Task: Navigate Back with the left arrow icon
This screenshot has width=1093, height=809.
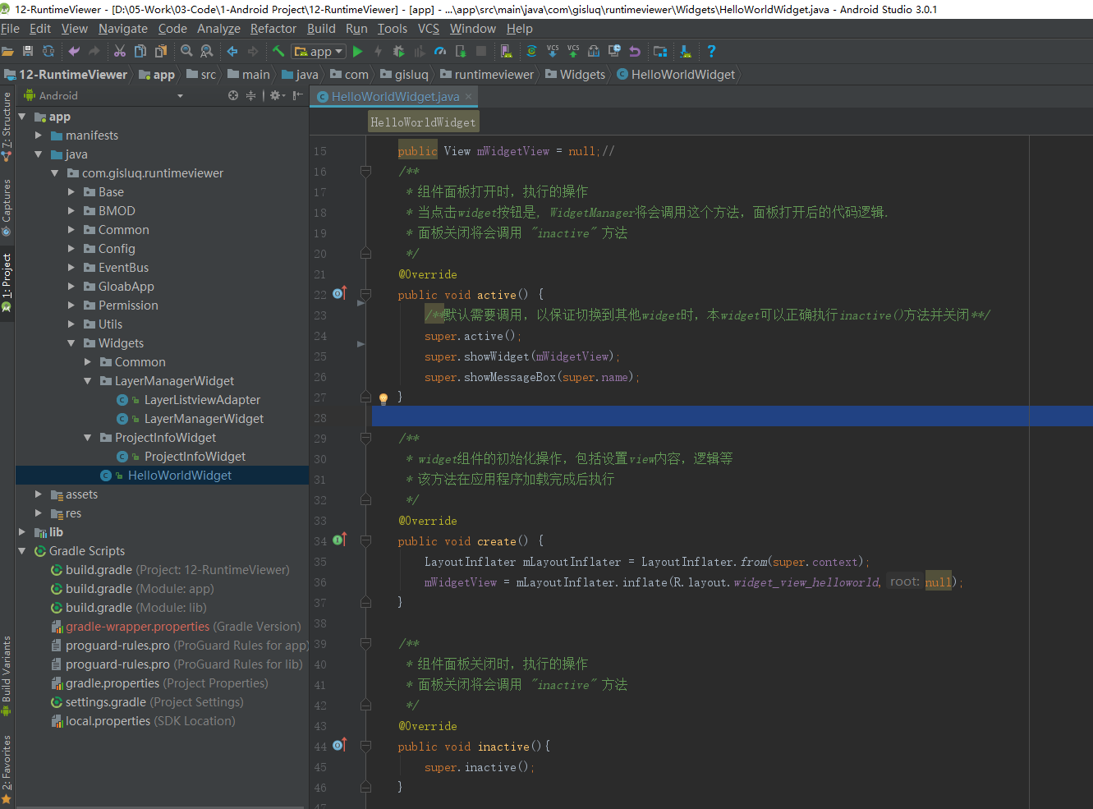Action: point(232,51)
